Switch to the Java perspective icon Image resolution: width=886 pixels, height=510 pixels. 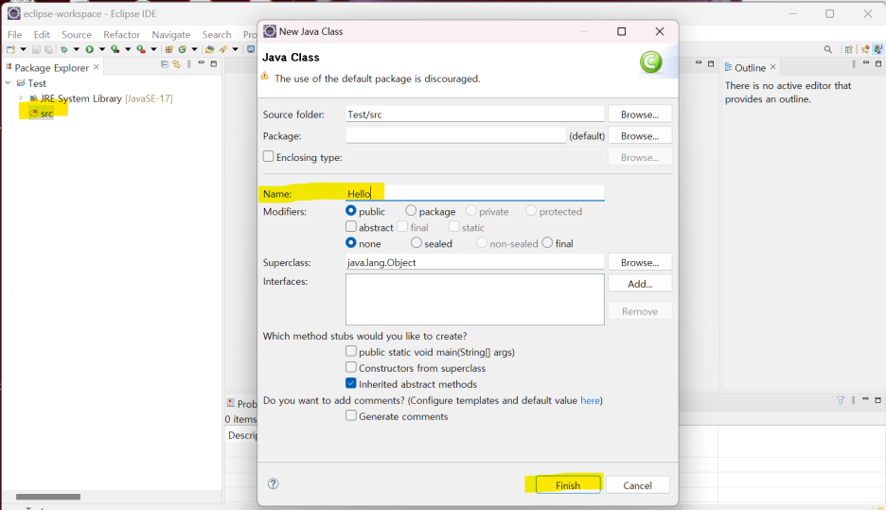pyautogui.click(x=877, y=49)
